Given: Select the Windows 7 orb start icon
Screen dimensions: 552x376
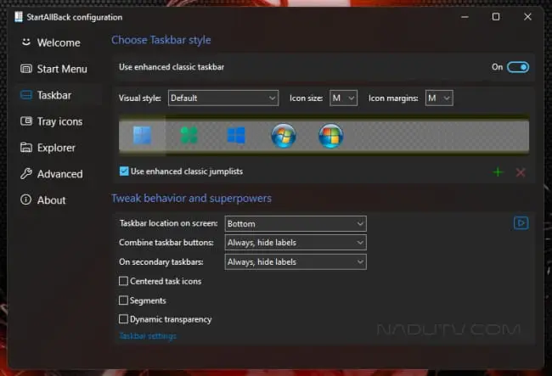Looking at the screenshot, I should click(284, 136).
